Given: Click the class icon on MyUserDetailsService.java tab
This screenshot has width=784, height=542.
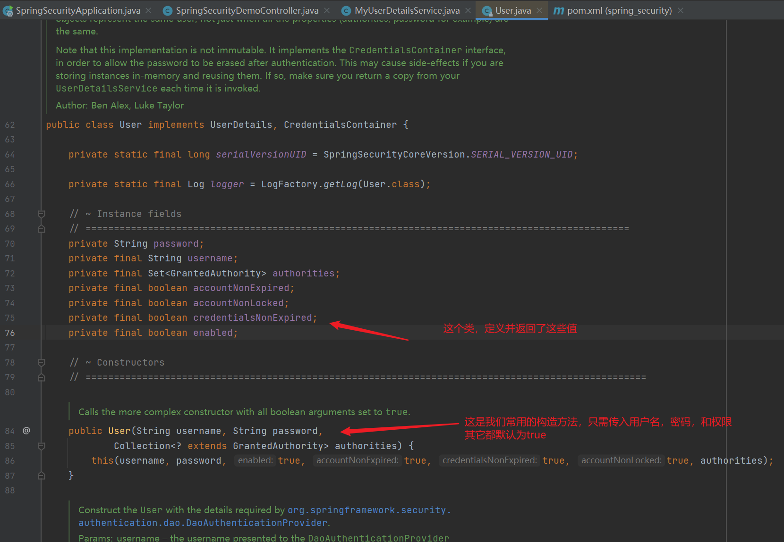Looking at the screenshot, I should pyautogui.click(x=346, y=10).
